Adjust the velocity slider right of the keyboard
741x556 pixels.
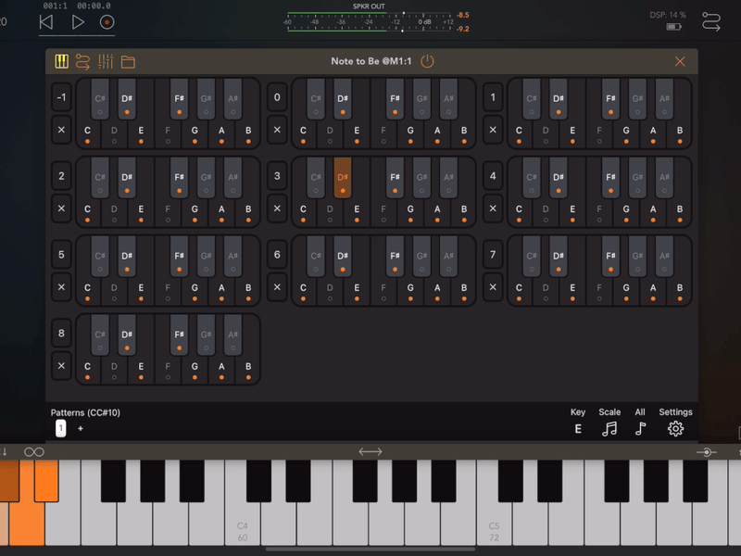point(706,451)
